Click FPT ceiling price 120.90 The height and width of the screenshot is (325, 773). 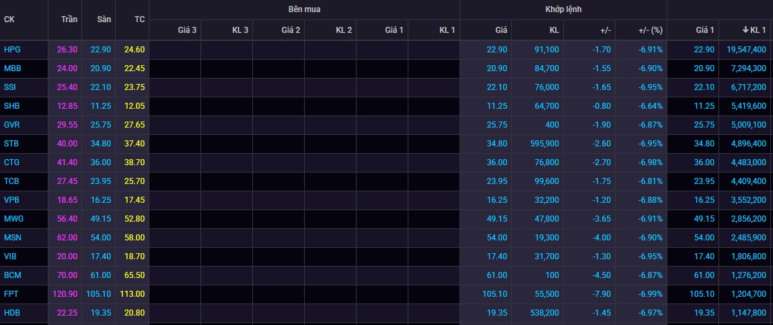tap(65, 293)
